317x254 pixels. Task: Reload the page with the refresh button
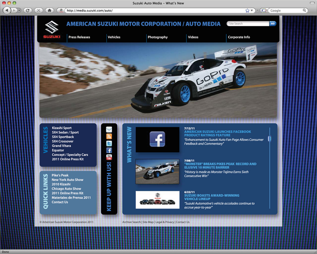pos(28,10)
